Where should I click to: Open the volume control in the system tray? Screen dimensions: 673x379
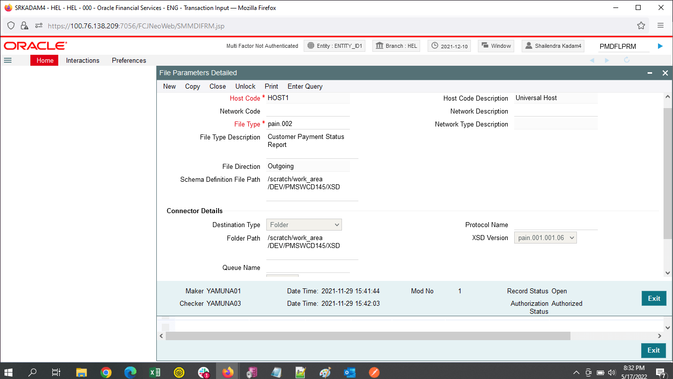[x=612, y=372]
